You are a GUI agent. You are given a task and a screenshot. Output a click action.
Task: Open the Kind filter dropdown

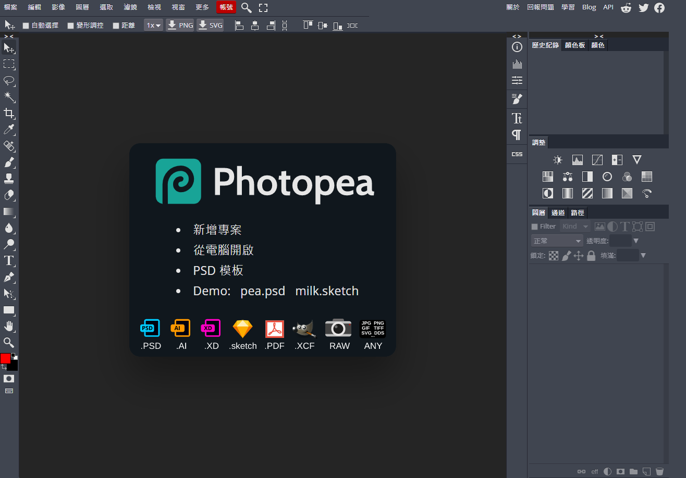[x=575, y=227]
